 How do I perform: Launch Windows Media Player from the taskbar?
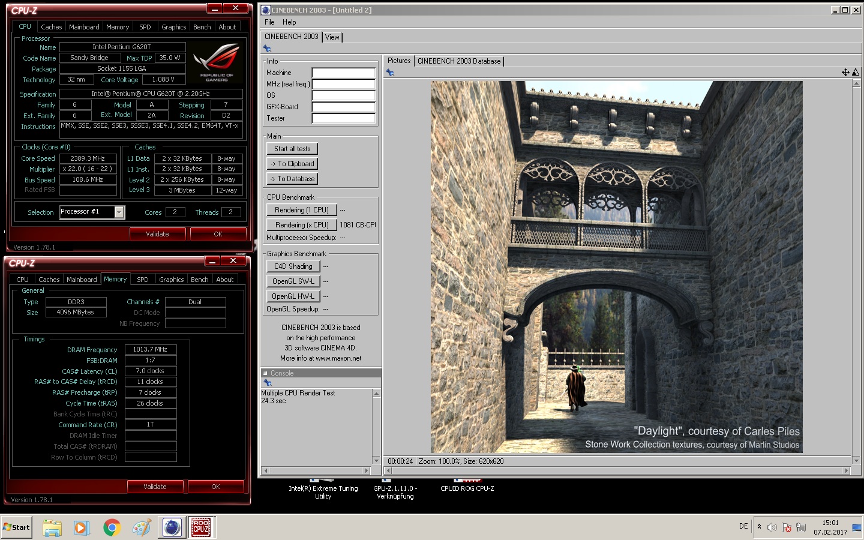[81, 527]
